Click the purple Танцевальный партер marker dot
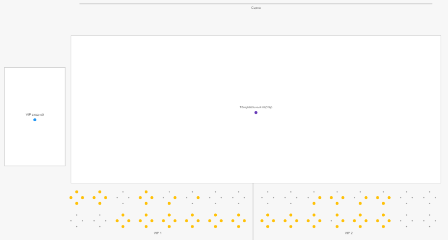 pyautogui.click(x=256, y=112)
